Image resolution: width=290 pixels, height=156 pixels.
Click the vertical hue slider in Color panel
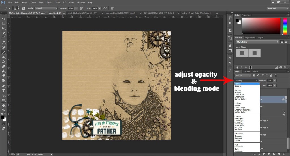(x=285, y=26)
